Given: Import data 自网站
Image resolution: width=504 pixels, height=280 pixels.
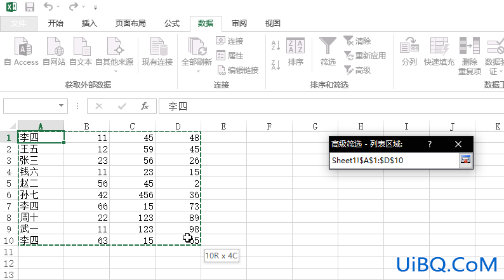Looking at the screenshot, I should [54, 51].
